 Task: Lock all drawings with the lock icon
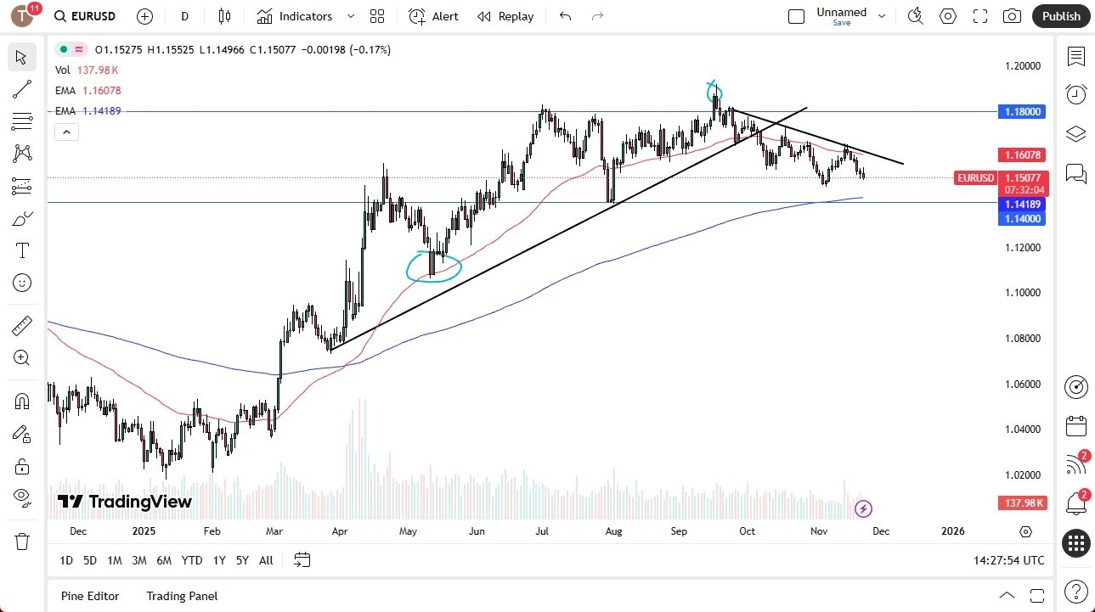22,466
